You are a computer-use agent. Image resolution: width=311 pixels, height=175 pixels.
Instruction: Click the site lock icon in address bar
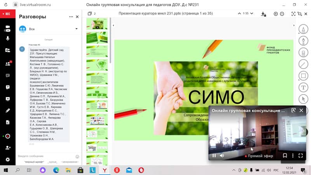[16, 5]
